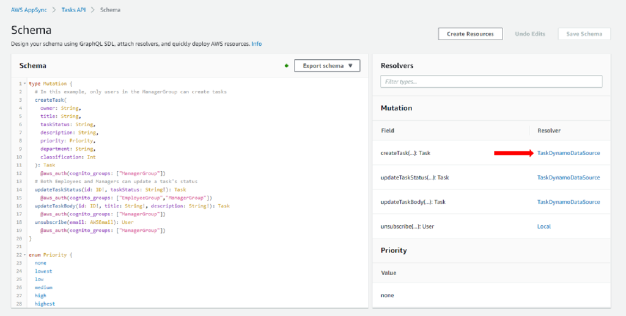This screenshot has width=626, height=316.
Task: Open createTask resolver TaskDynamoDataSource
Action: point(569,153)
